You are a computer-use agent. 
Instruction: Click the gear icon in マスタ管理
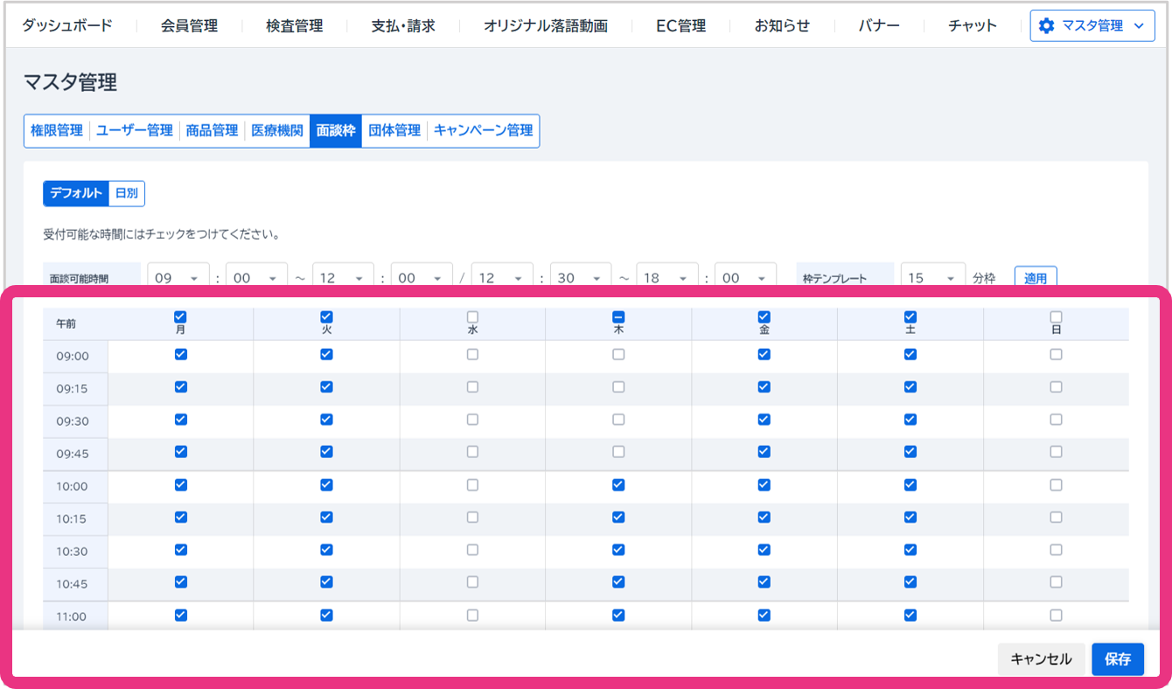click(1046, 26)
